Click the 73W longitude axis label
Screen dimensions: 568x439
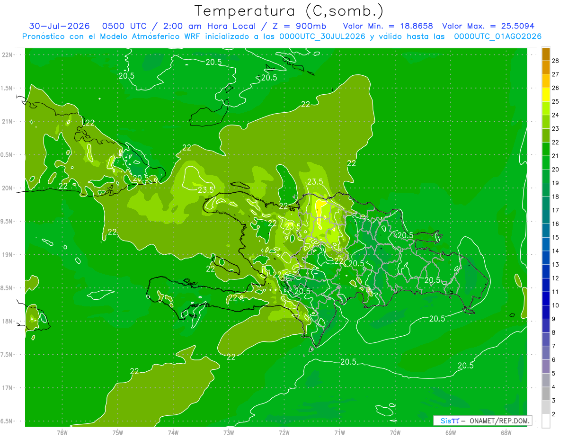pyautogui.click(x=229, y=432)
